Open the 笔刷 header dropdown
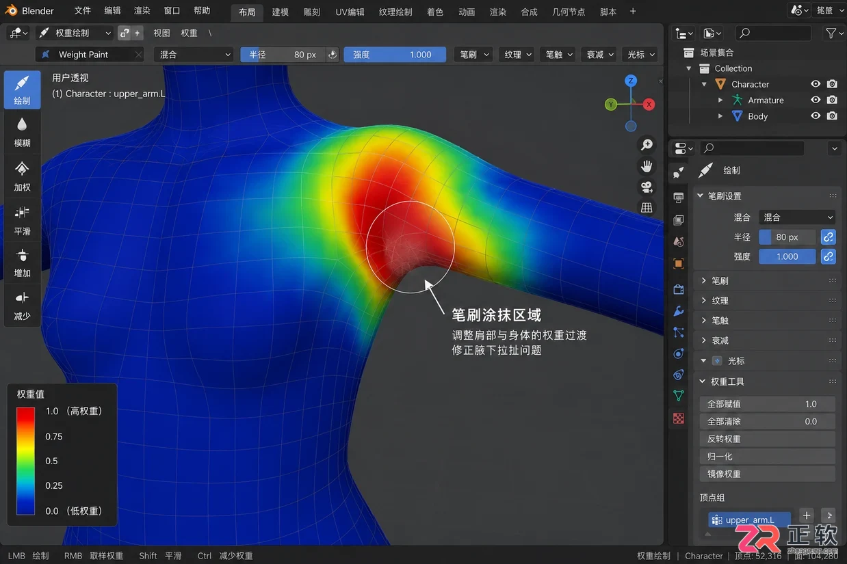Image resolution: width=847 pixels, height=564 pixels. click(x=473, y=55)
